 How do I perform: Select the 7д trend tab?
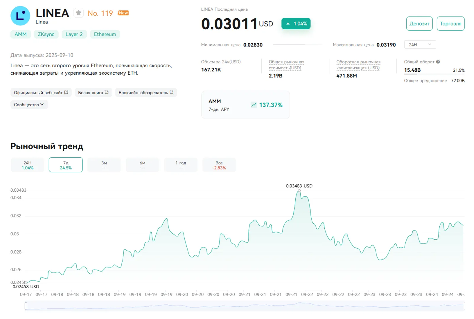point(66,165)
